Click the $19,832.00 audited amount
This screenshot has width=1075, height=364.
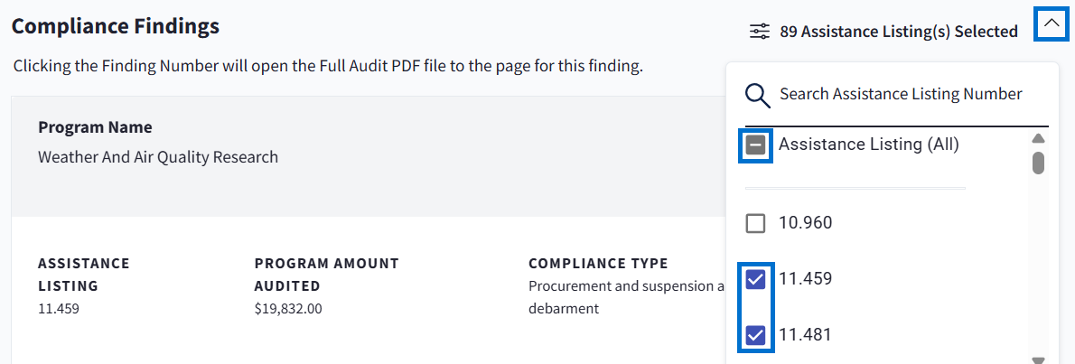tap(288, 308)
